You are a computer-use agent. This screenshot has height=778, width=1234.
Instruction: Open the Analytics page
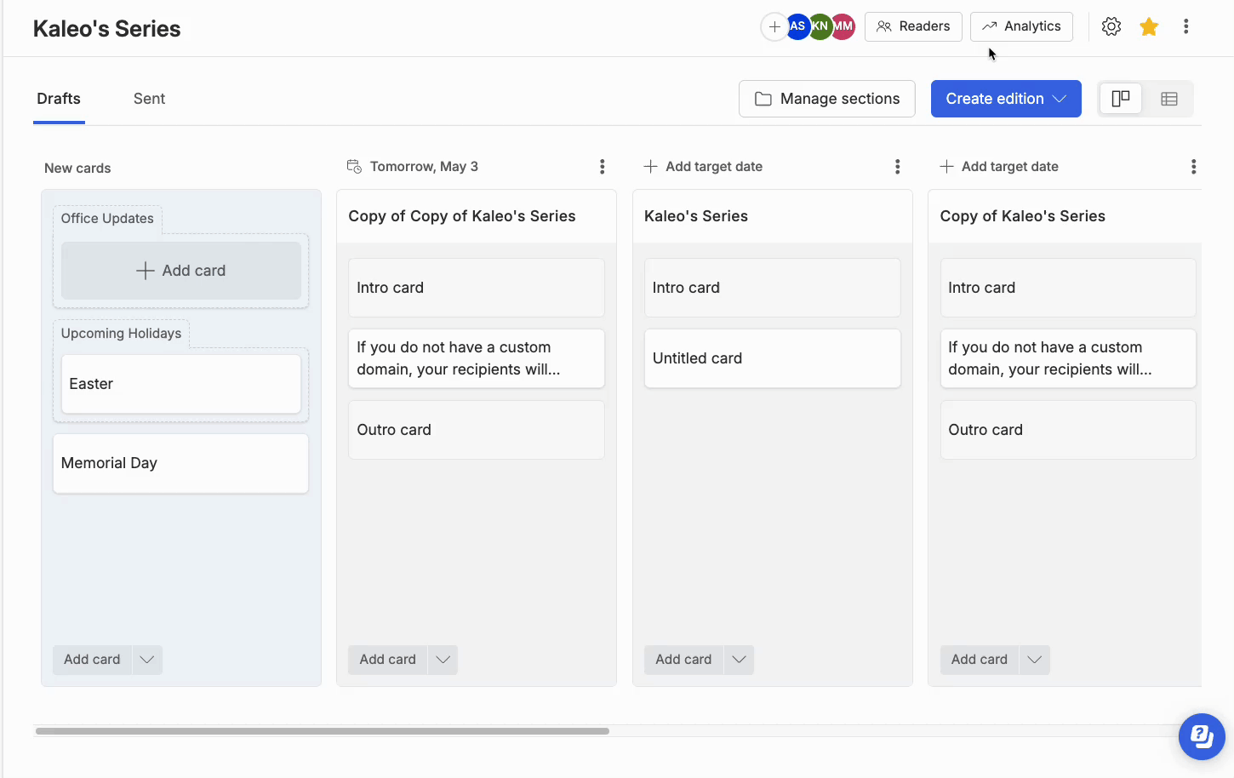pyautogui.click(x=1021, y=26)
